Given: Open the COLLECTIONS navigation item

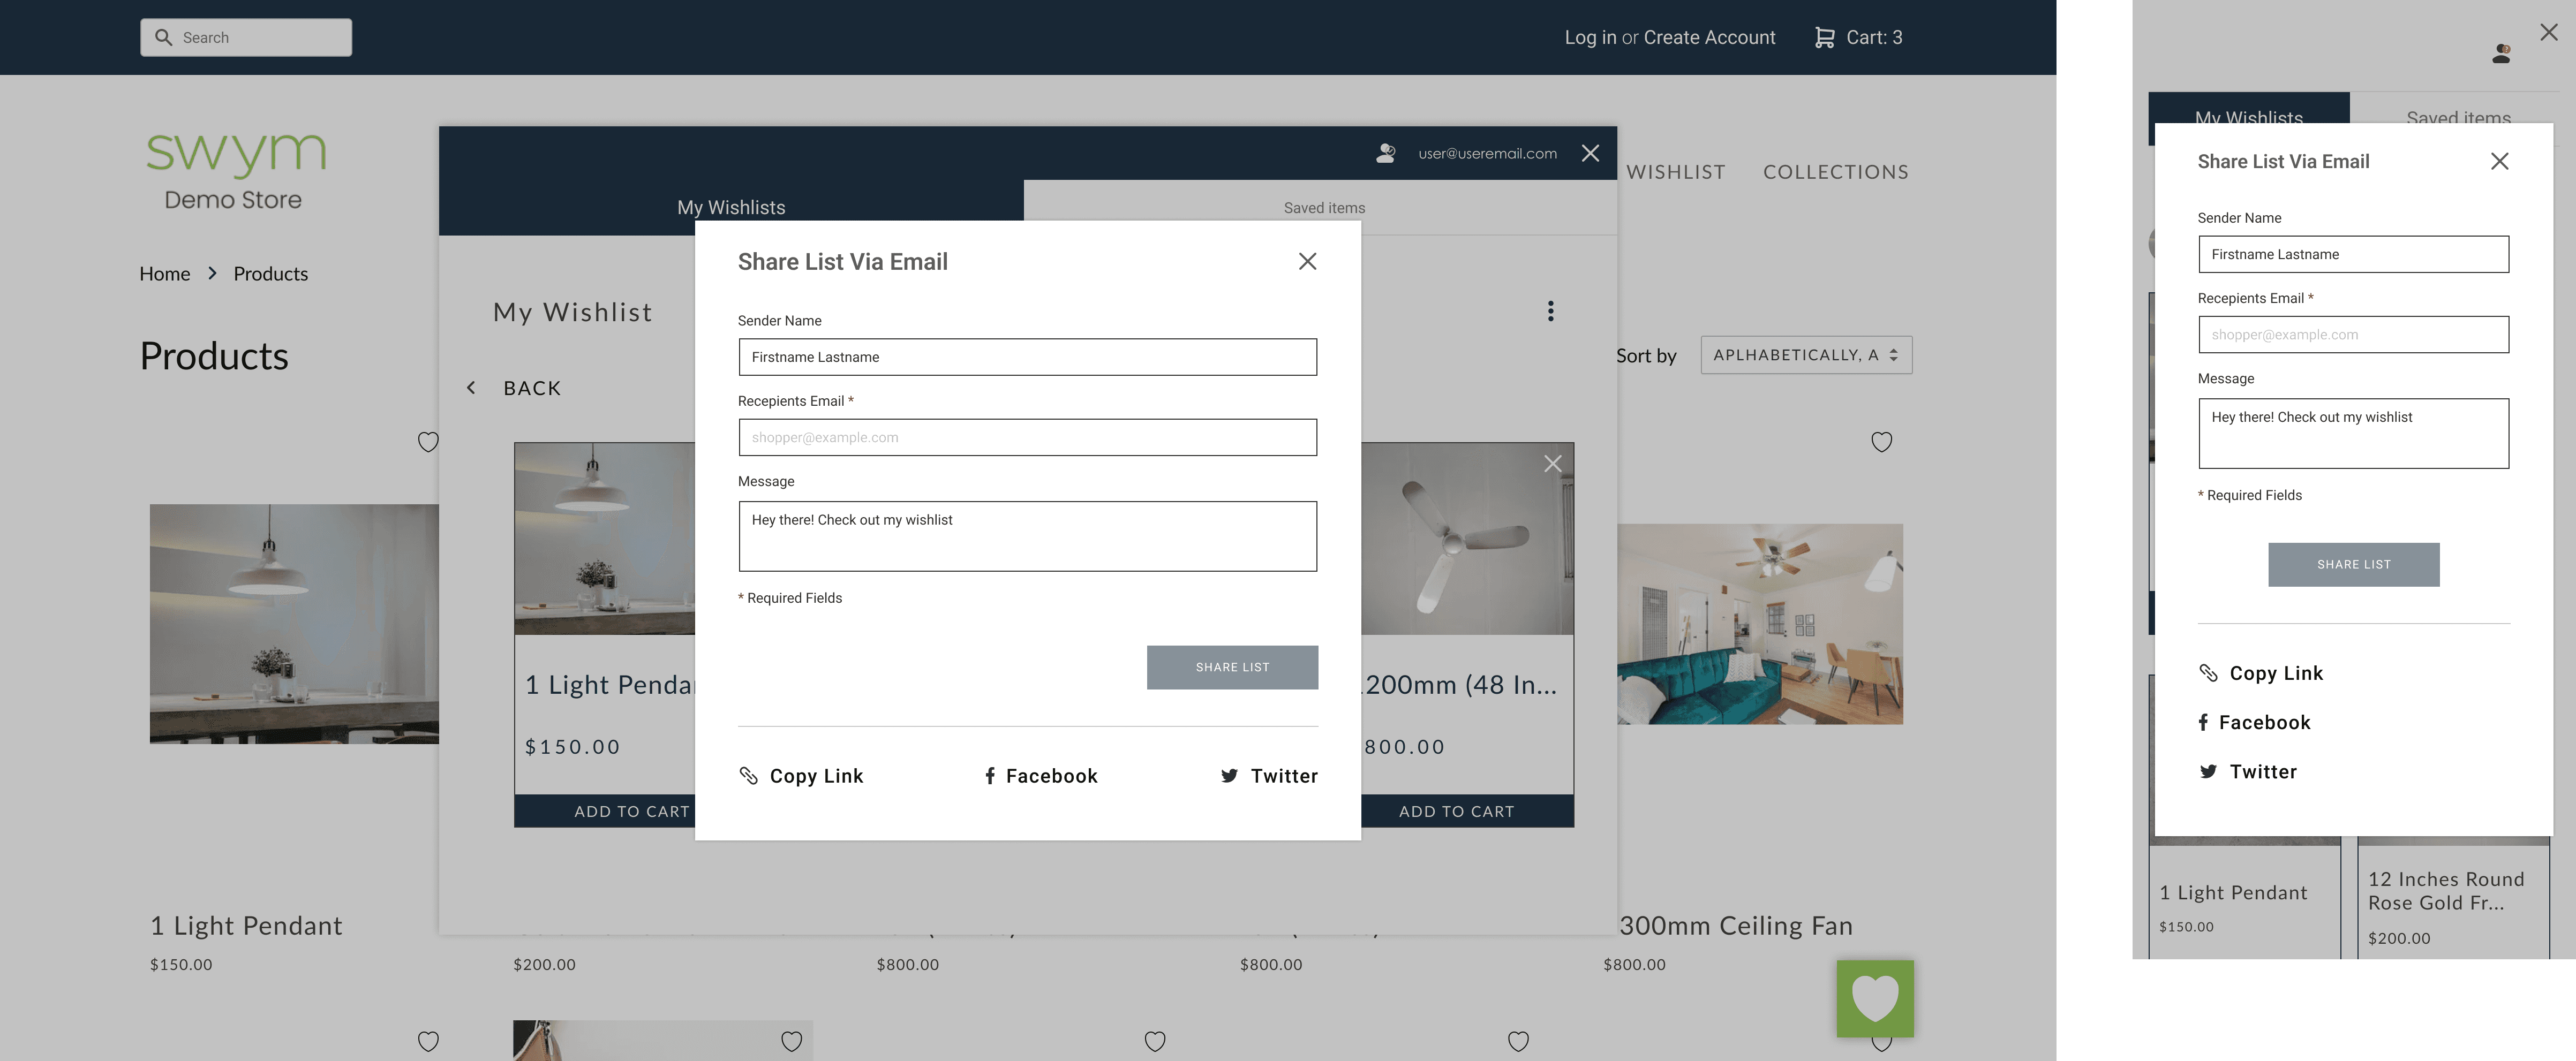Looking at the screenshot, I should pos(1836,172).
